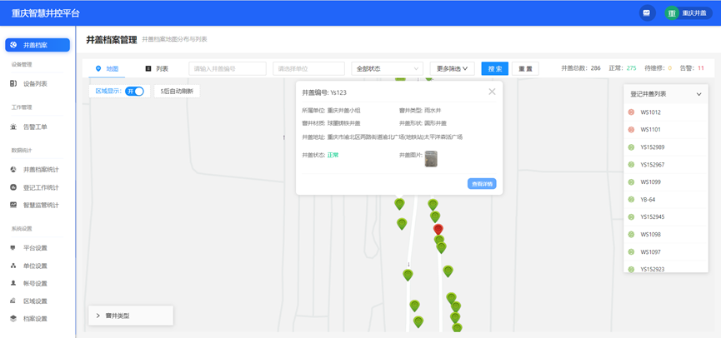The width and height of the screenshot is (721, 338).
Task: Click the red manhole marker on map
Action: point(438,229)
